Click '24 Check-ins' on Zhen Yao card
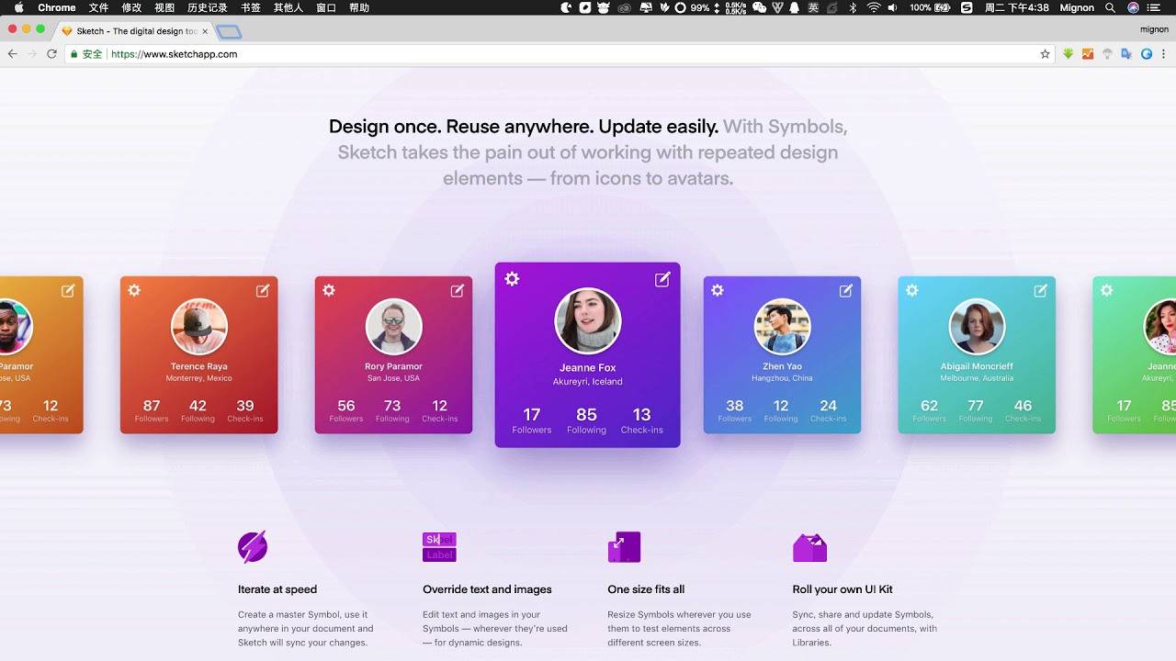Screen dimensions: 1176x661 [829, 410]
